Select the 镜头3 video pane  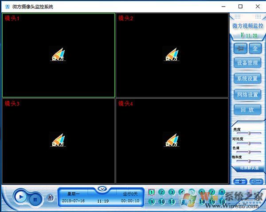pyautogui.click(x=59, y=141)
